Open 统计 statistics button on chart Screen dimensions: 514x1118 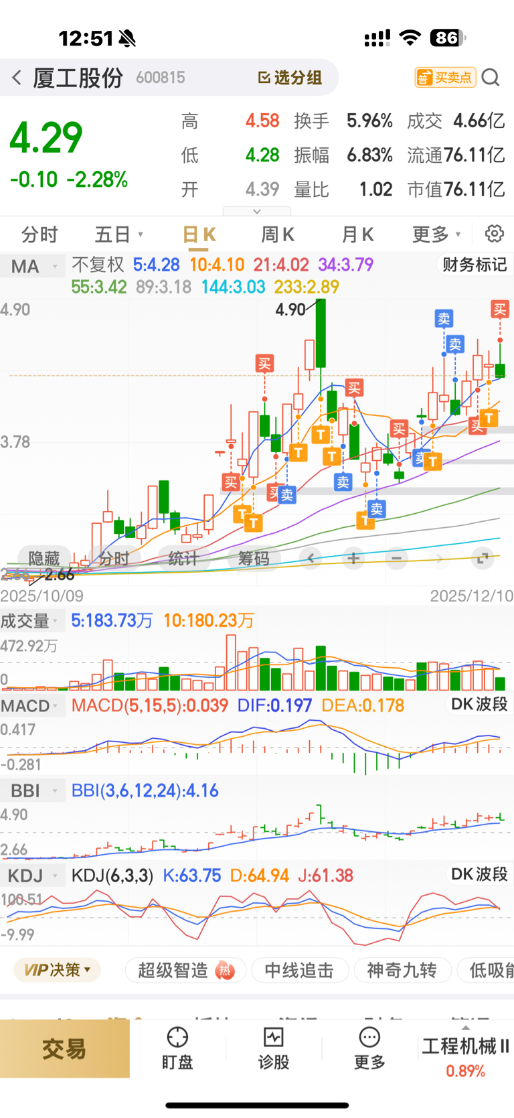(x=183, y=558)
